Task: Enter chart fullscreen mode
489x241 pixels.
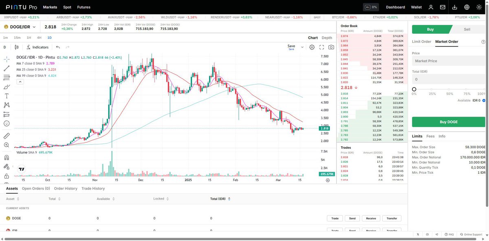Action: tap(322, 47)
